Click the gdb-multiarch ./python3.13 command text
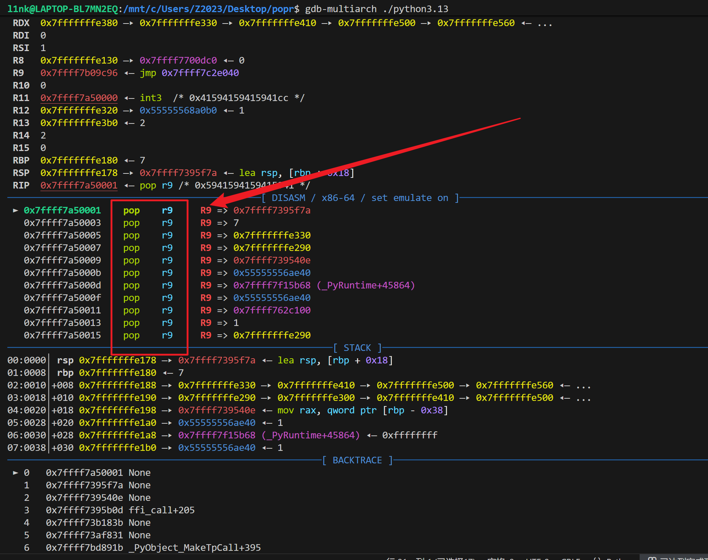 point(376,9)
